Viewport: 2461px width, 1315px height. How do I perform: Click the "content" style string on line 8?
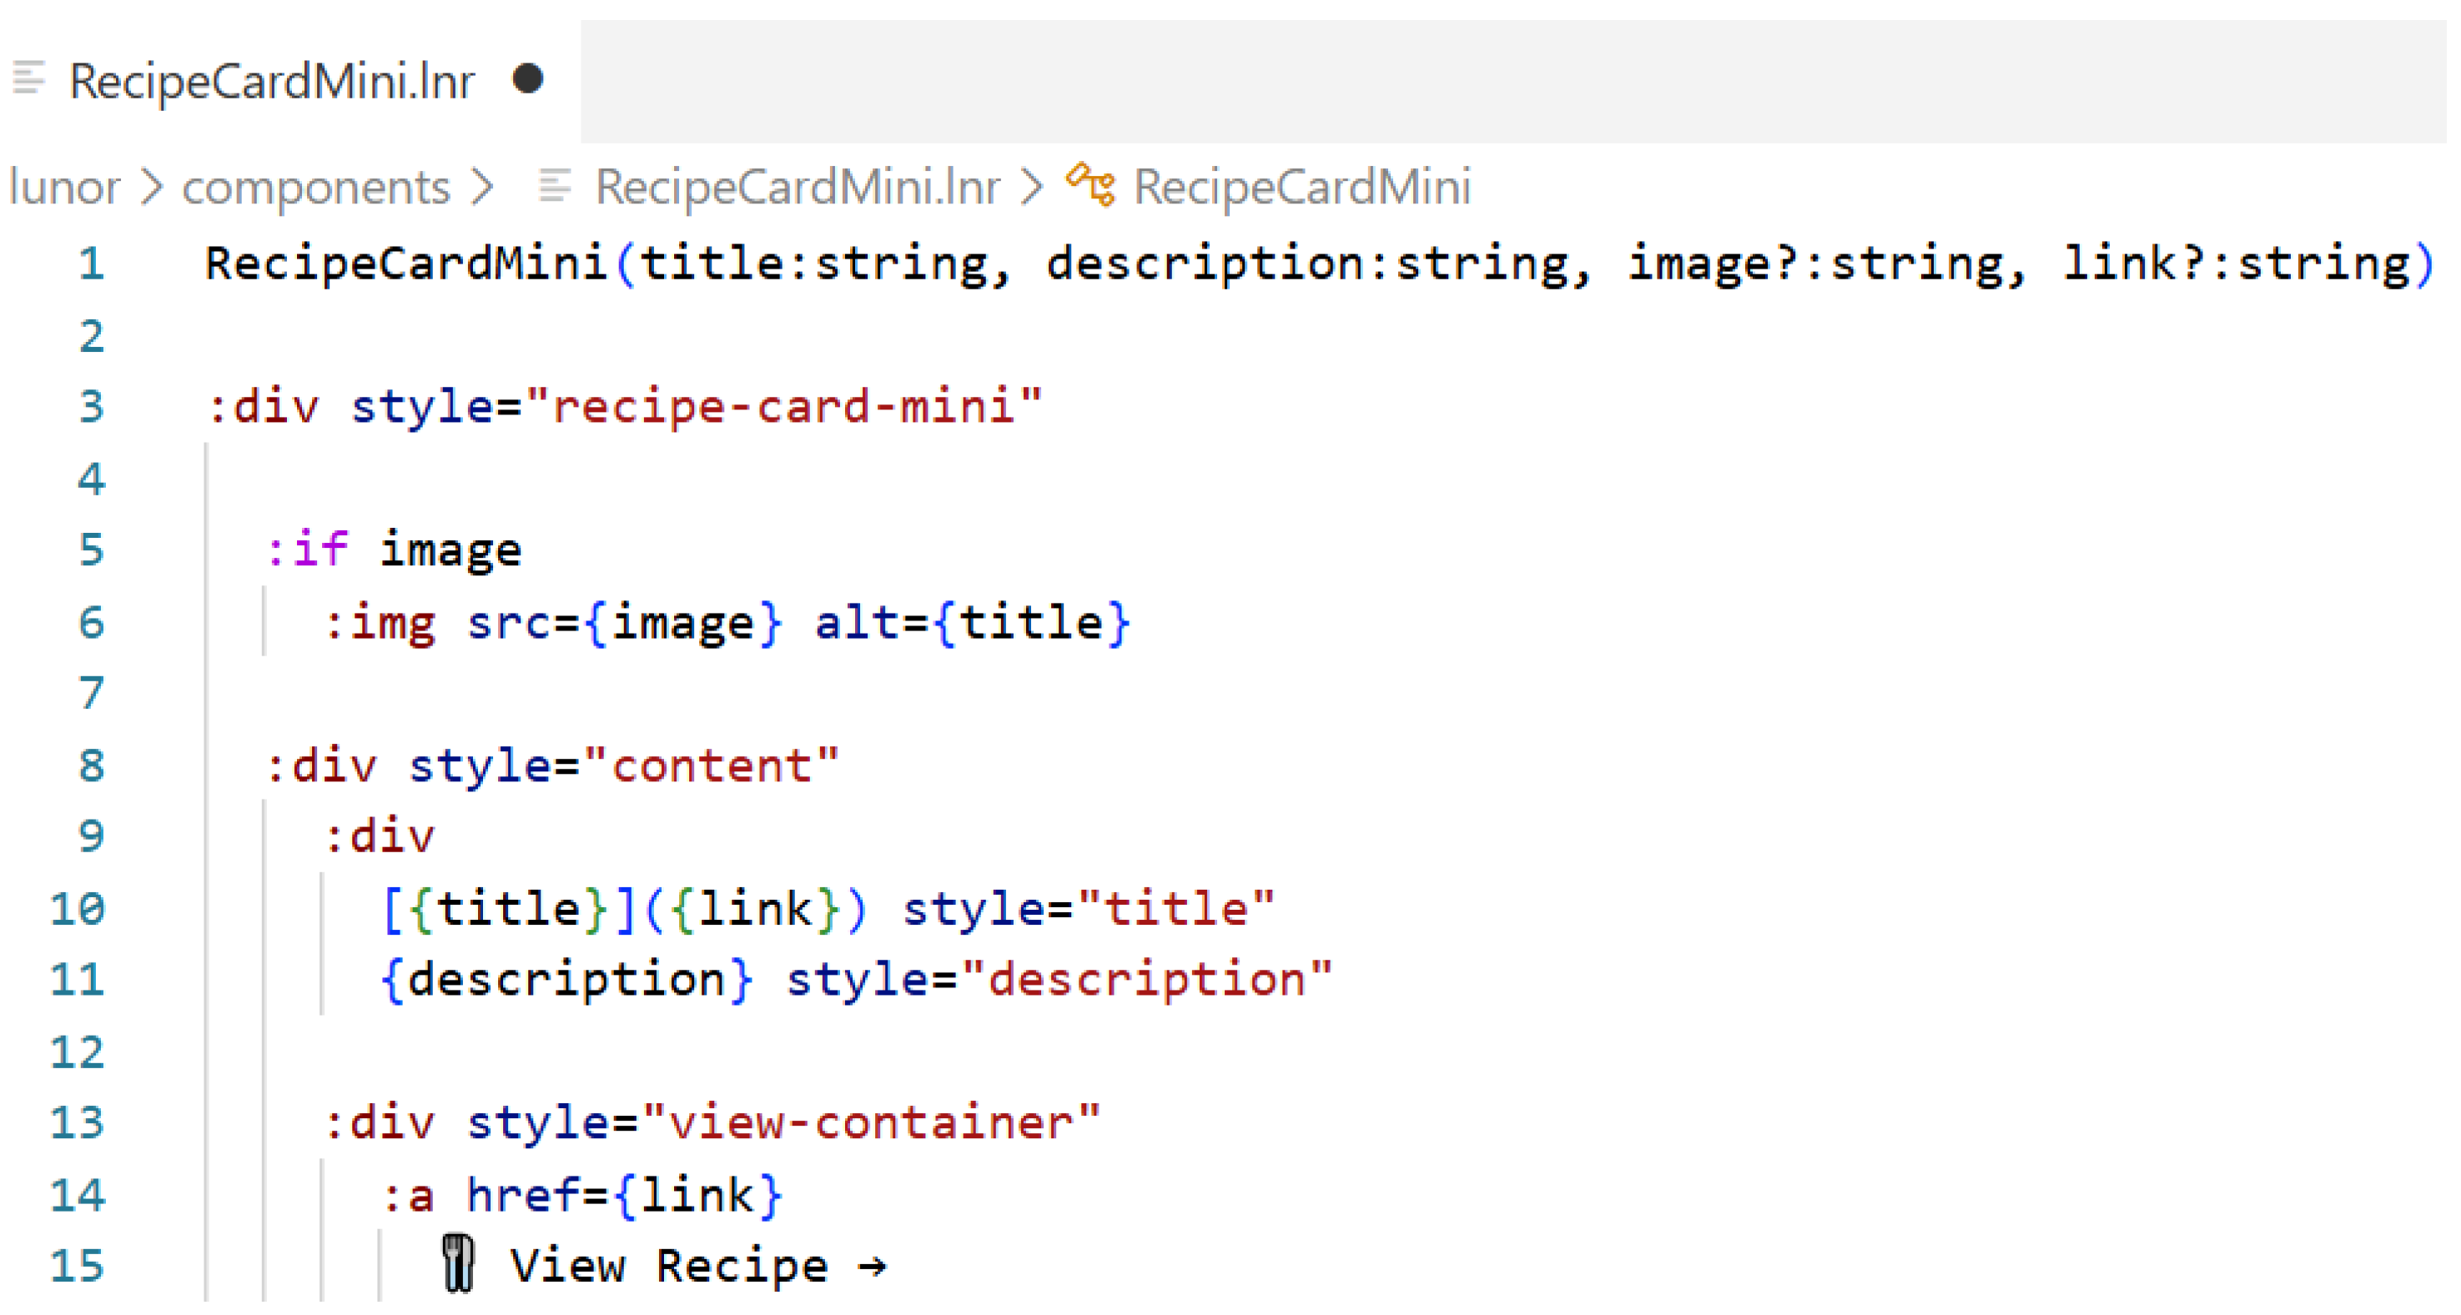[x=712, y=765]
